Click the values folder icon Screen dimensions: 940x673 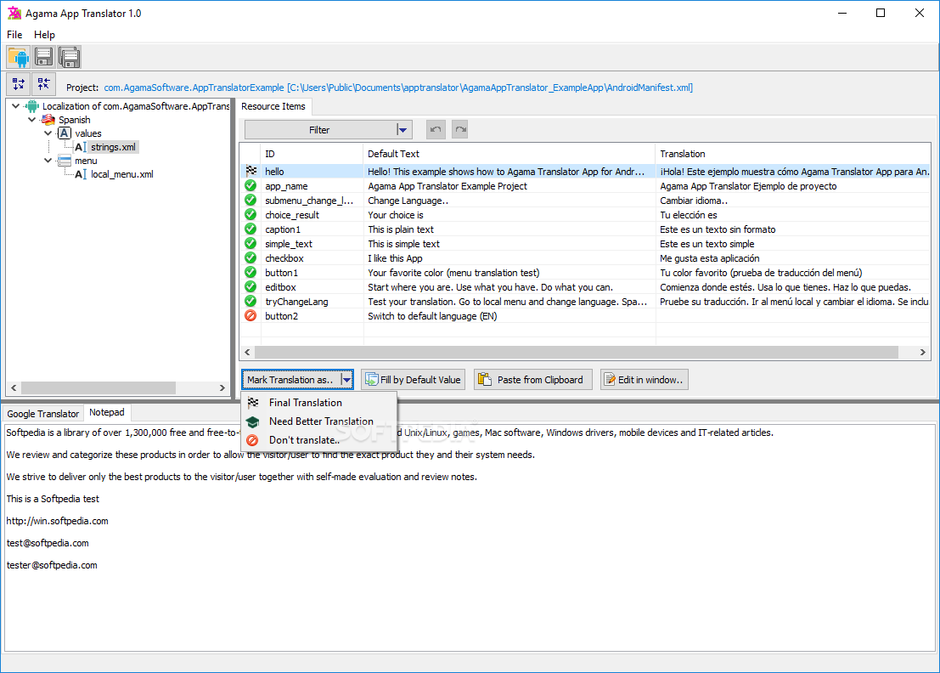pyautogui.click(x=65, y=133)
